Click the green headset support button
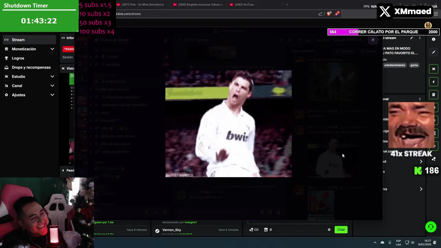Viewport: 441px width, 248px height. (431, 227)
